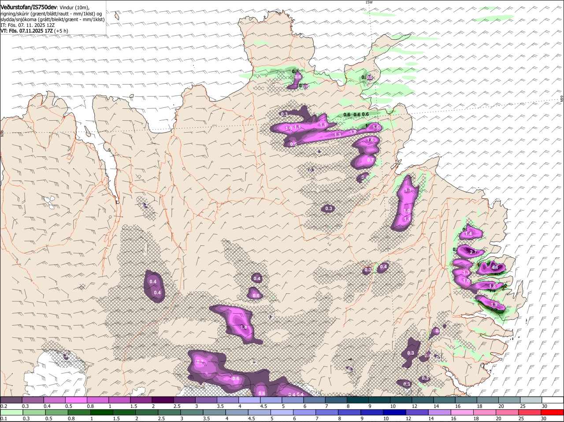Pick the dark green rain swatch between 1 and 1.5
This screenshot has width=564, height=422.
[x=102, y=413]
